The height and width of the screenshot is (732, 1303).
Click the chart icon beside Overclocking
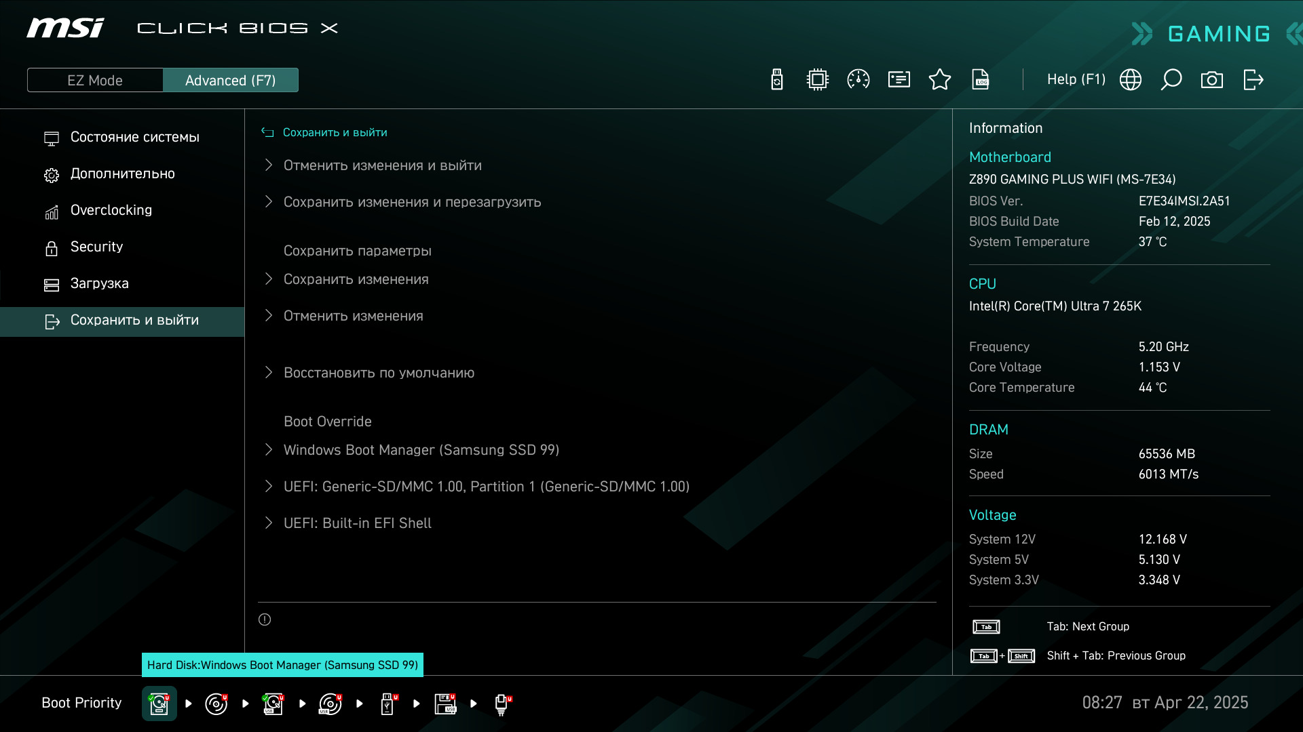click(52, 212)
